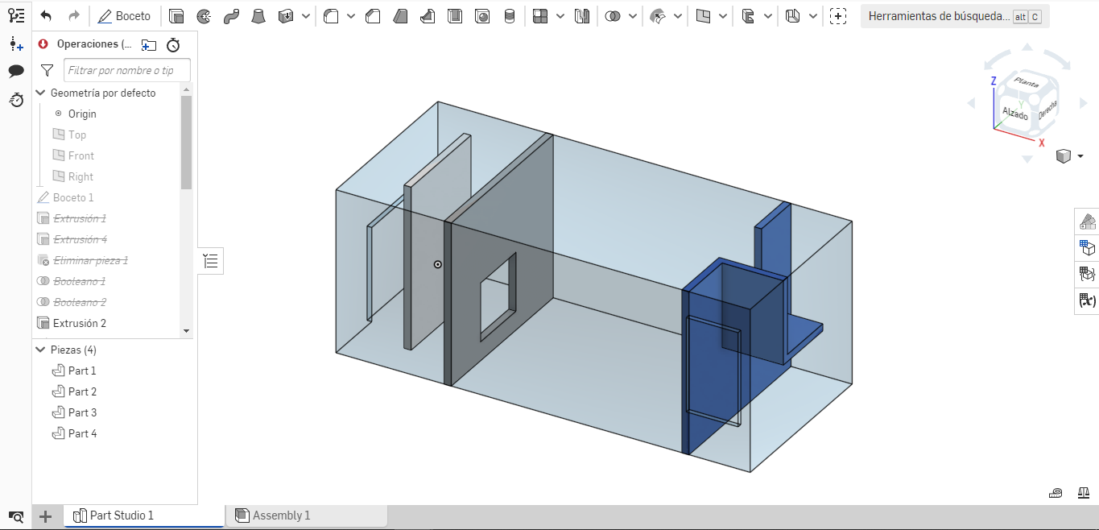Click the Mirror tool icon
Viewport: 1099px width, 530px height.
click(582, 16)
